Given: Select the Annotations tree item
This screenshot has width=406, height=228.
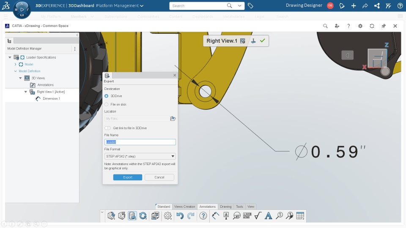Looking at the screenshot, I should pyautogui.click(x=46, y=85).
